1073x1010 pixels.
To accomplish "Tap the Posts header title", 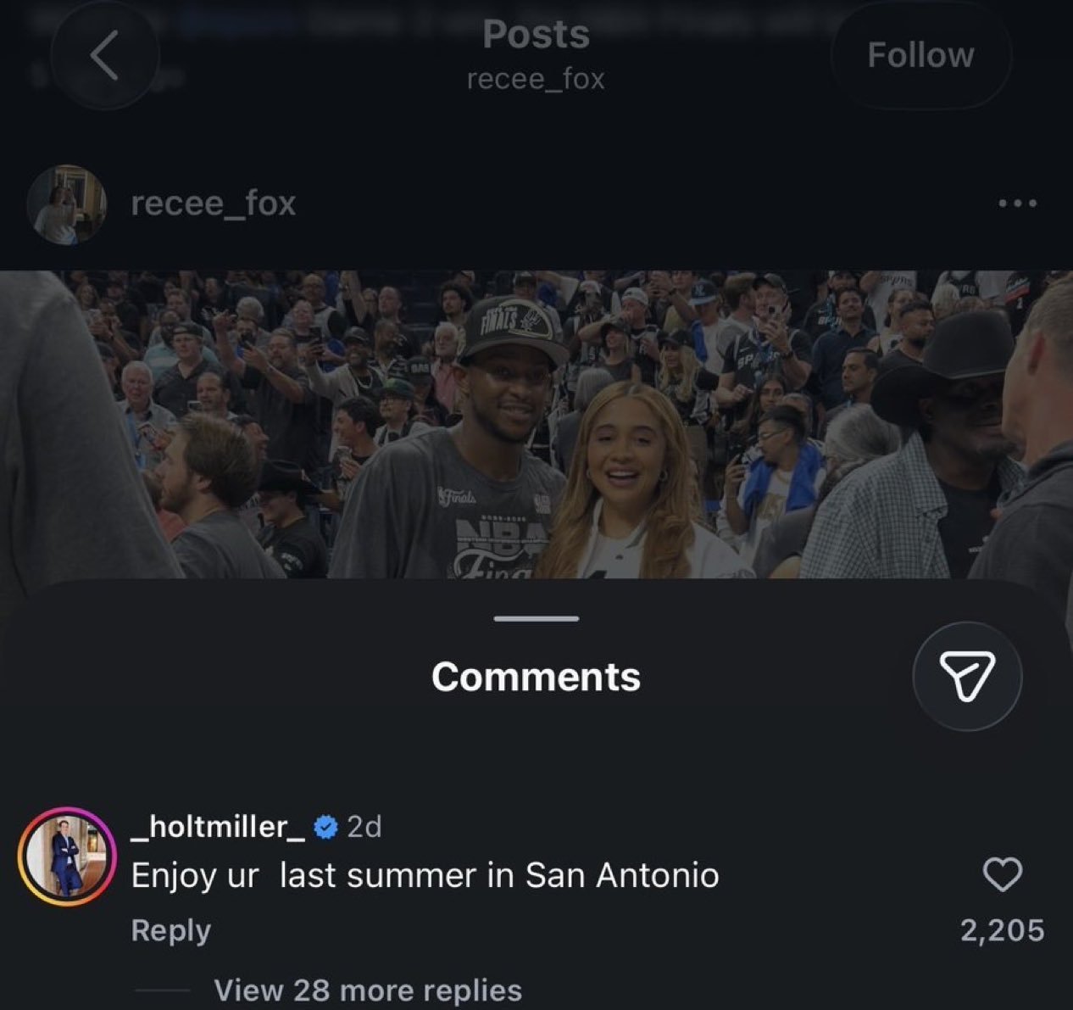I will coord(536,35).
